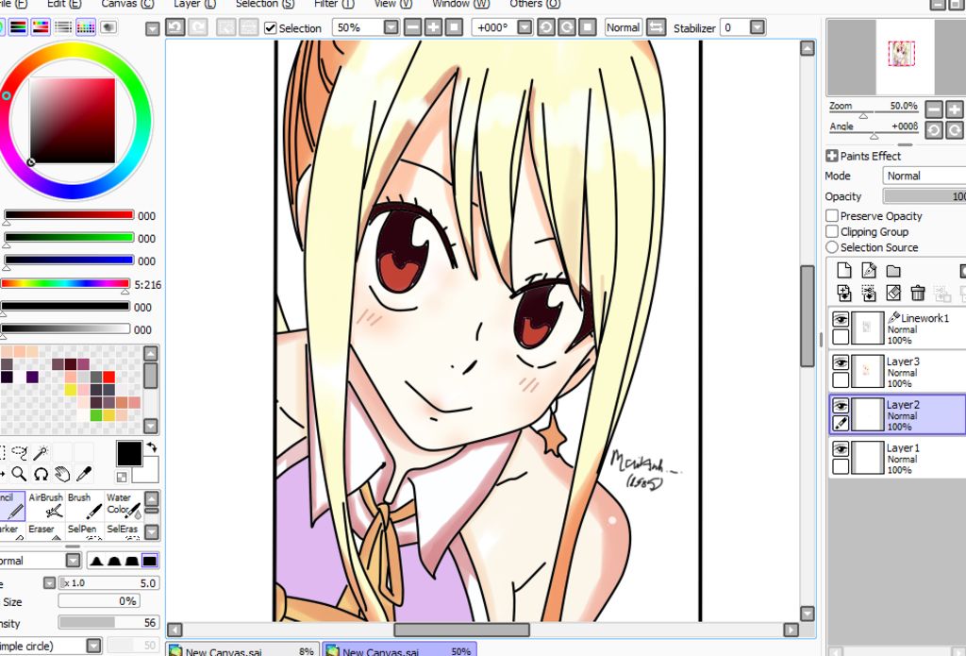Create a new layer folder
This screenshot has width=966, height=656.
(893, 271)
